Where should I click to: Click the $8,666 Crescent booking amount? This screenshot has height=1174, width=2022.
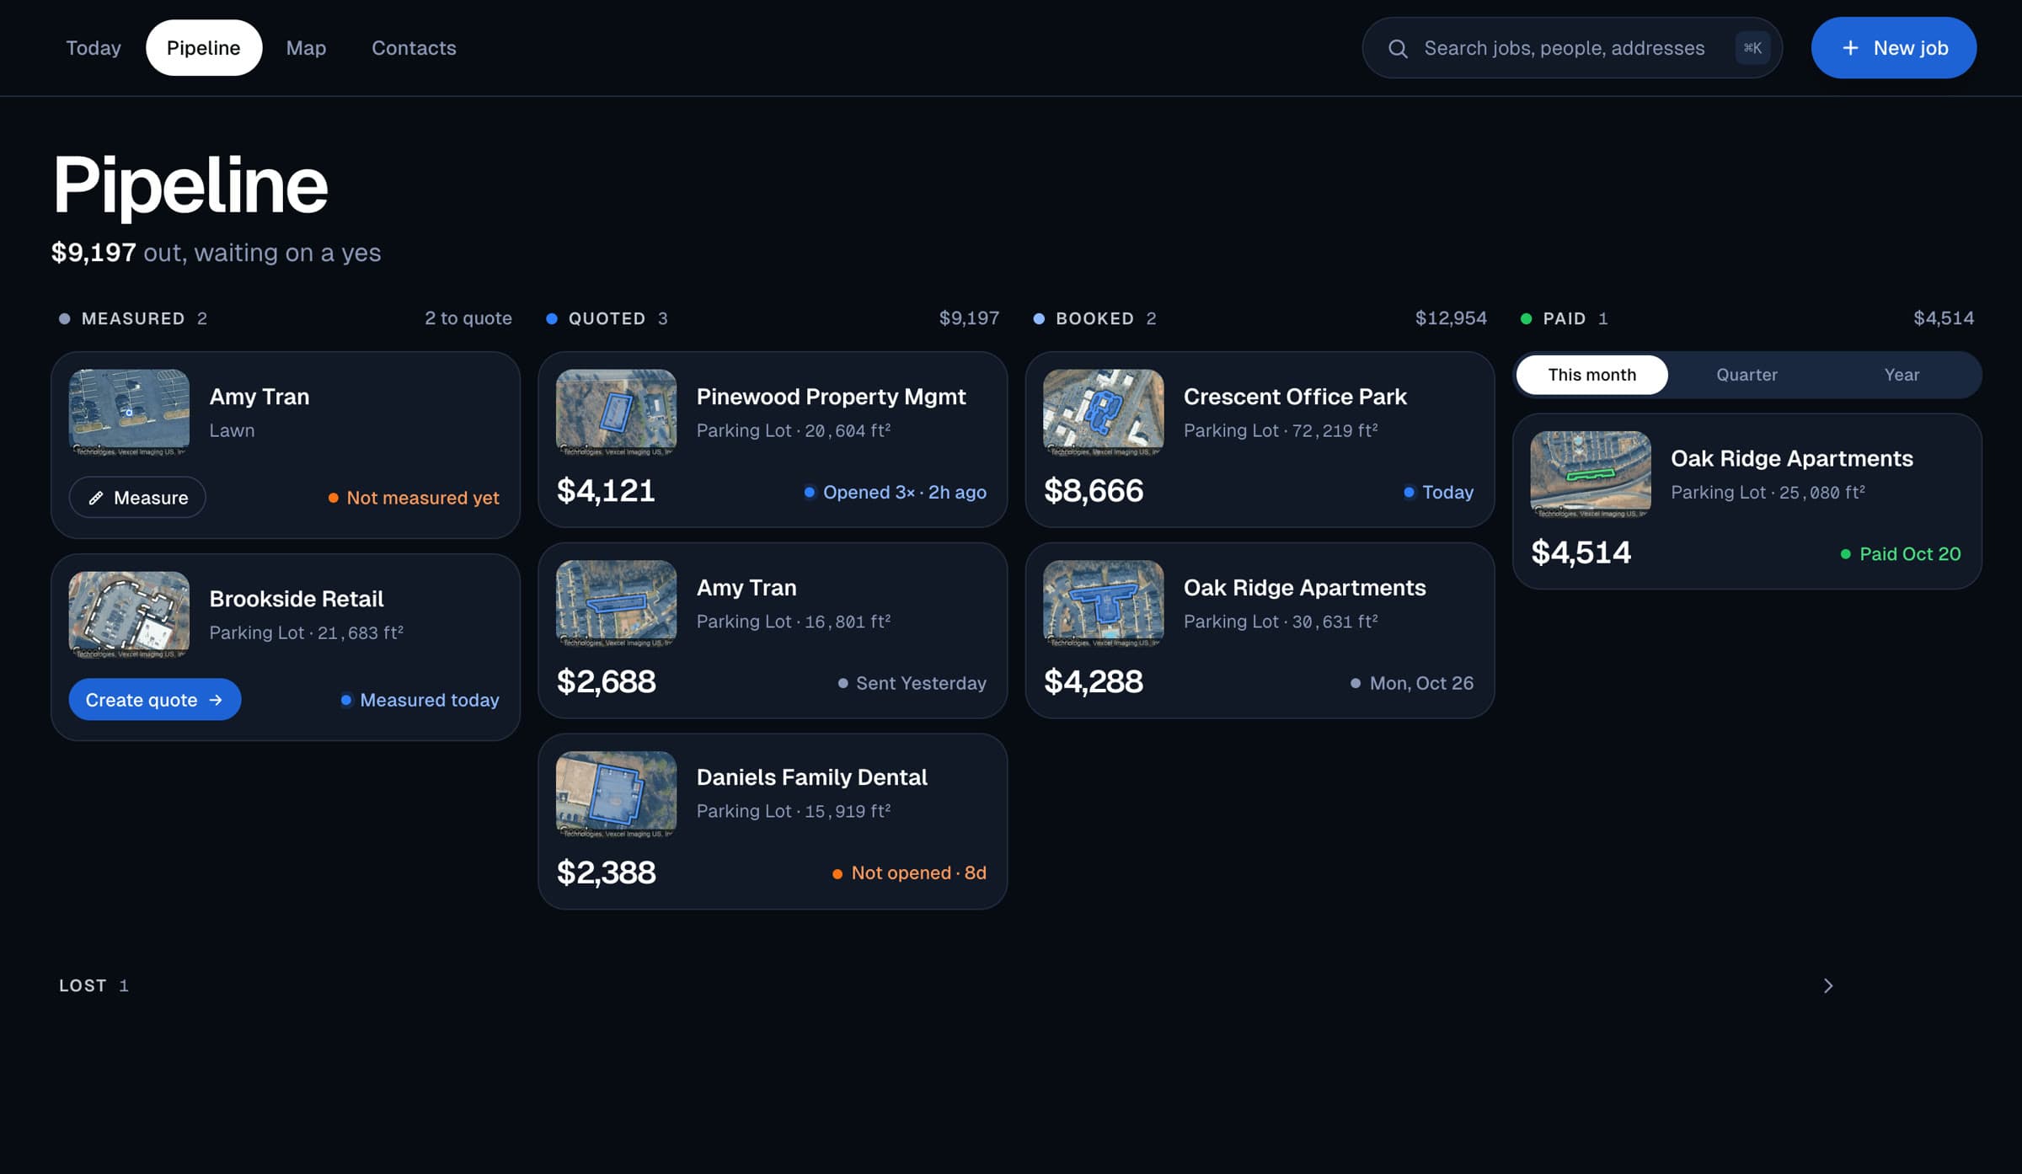(x=1094, y=491)
